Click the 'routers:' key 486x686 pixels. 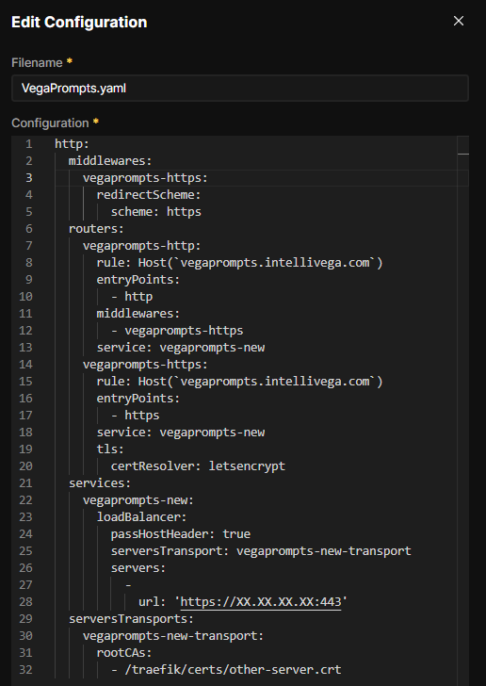[96, 229]
